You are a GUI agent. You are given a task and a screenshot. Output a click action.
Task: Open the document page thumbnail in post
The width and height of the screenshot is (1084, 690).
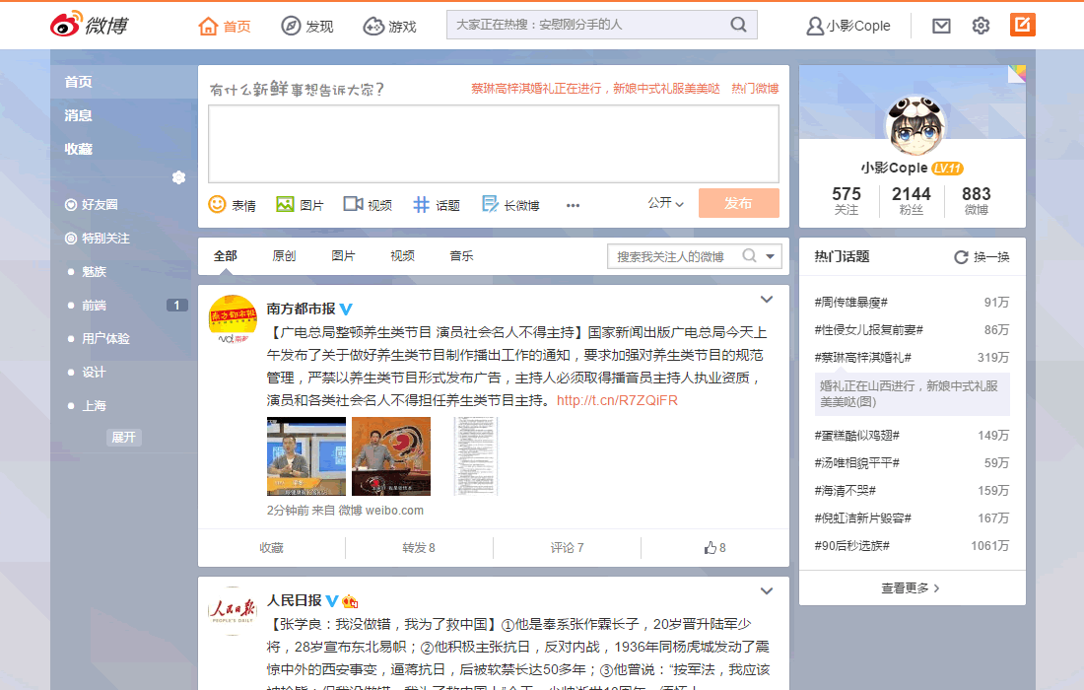[x=476, y=456]
